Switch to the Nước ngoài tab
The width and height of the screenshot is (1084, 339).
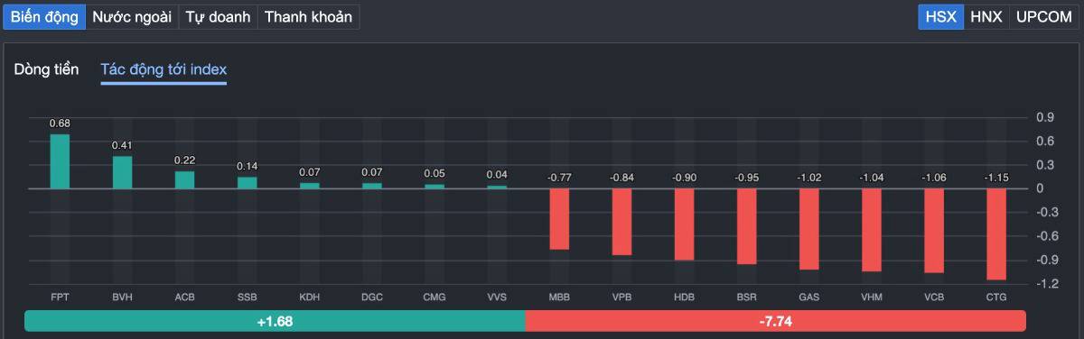(132, 16)
